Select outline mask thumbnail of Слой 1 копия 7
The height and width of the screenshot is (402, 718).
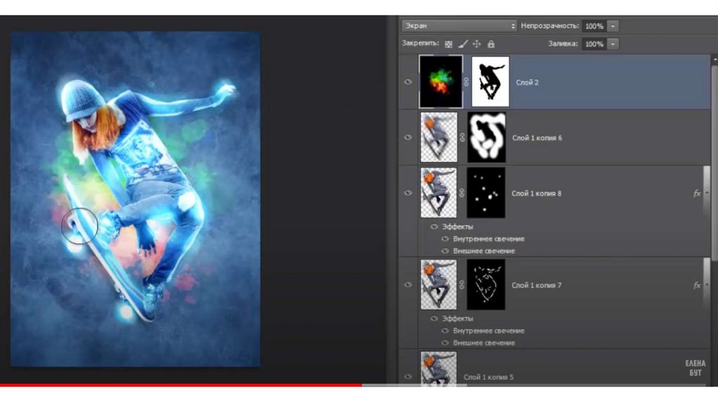[x=486, y=284]
